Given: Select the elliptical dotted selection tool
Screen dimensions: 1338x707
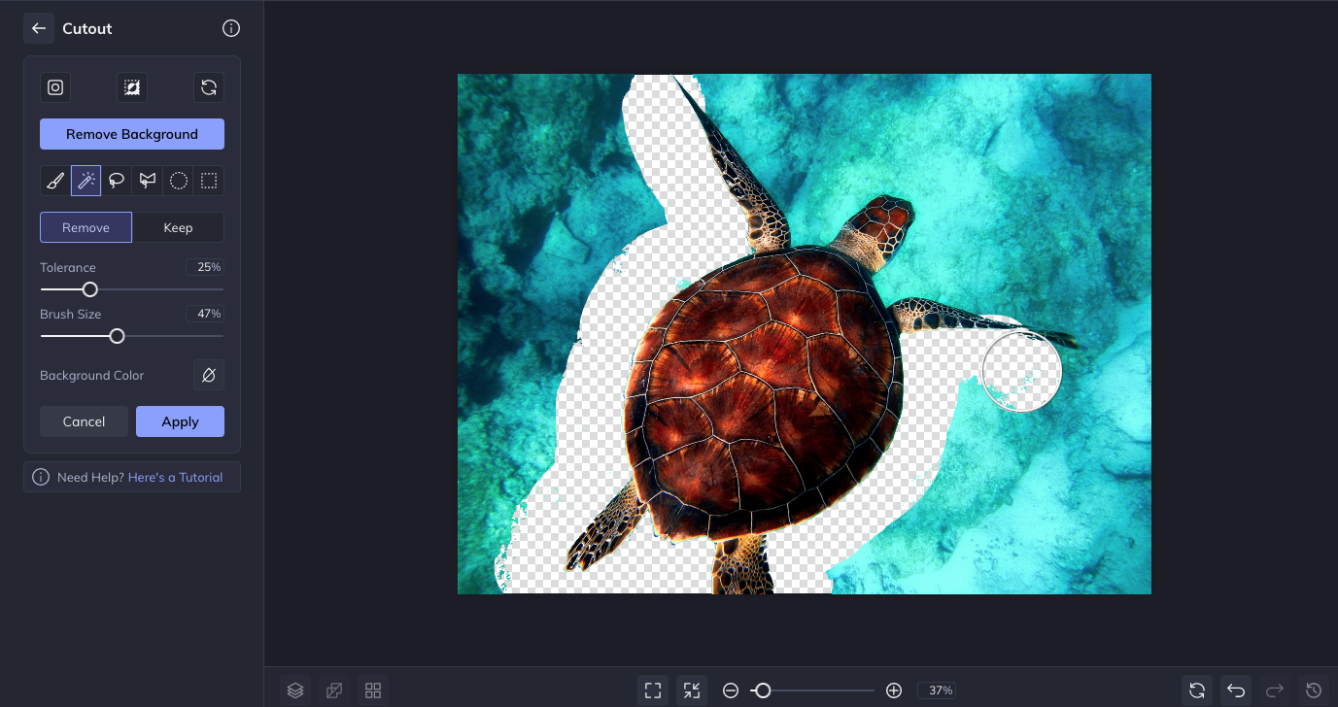Looking at the screenshot, I should pos(179,181).
